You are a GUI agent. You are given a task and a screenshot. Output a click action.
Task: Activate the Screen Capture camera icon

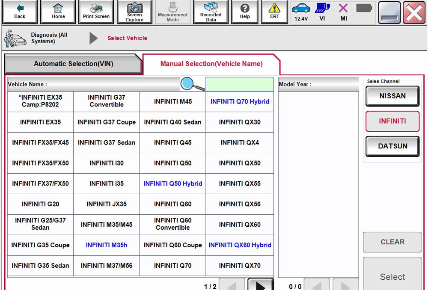134,12
